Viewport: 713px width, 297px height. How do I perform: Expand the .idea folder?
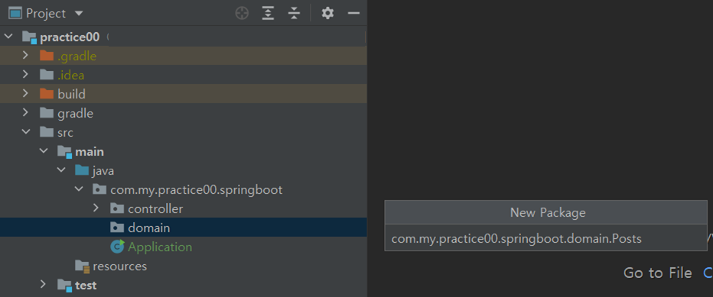25,75
